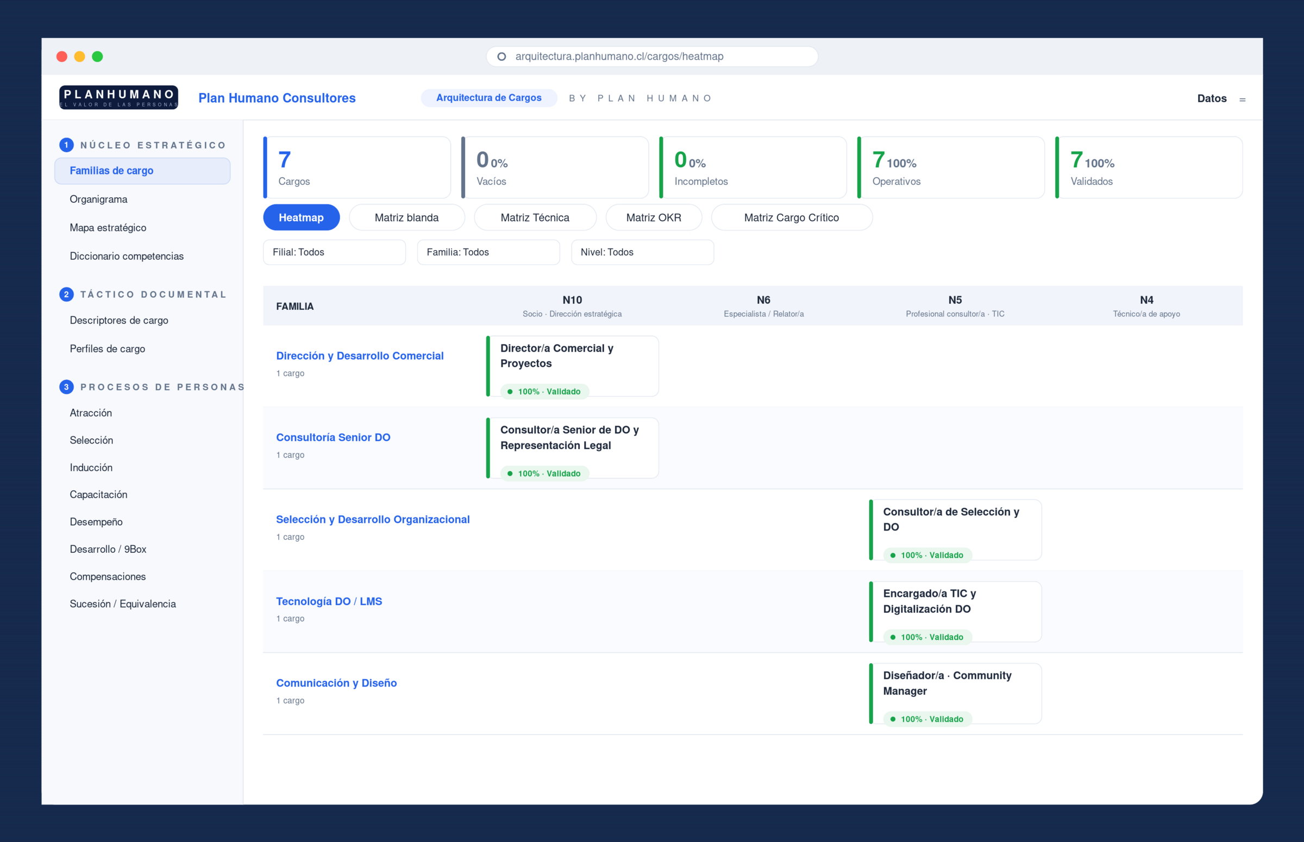Image resolution: width=1304 pixels, height=842 pixels.
Task: Click the site icon in the address bar
Action: [501, 57]
